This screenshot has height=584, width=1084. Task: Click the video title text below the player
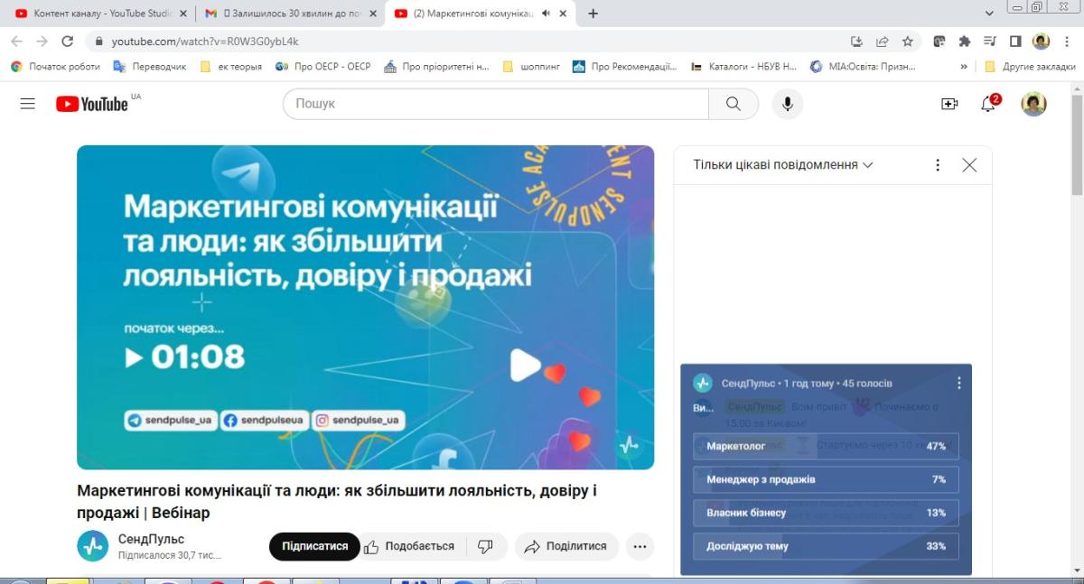337,502
